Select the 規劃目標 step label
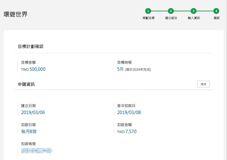 [148, 18]
